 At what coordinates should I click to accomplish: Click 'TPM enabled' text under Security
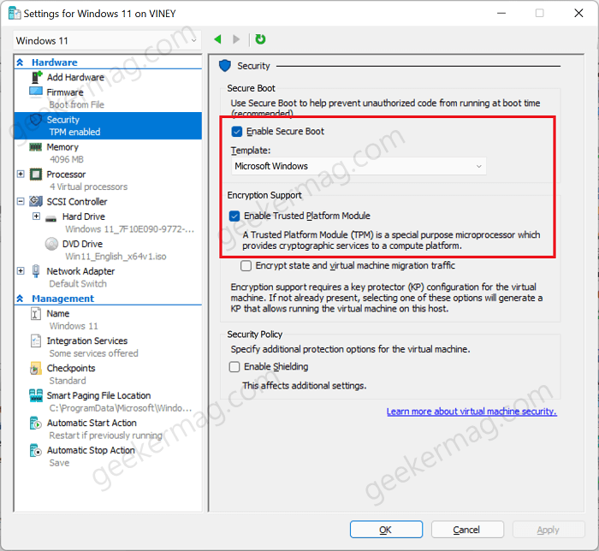pyautogui.click(x=74, y=132)
